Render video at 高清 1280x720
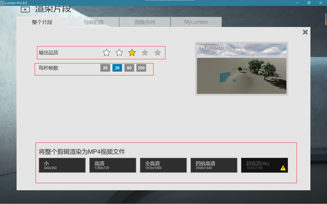The width and height of the screenshot is (327, 204). coord(113,165)
